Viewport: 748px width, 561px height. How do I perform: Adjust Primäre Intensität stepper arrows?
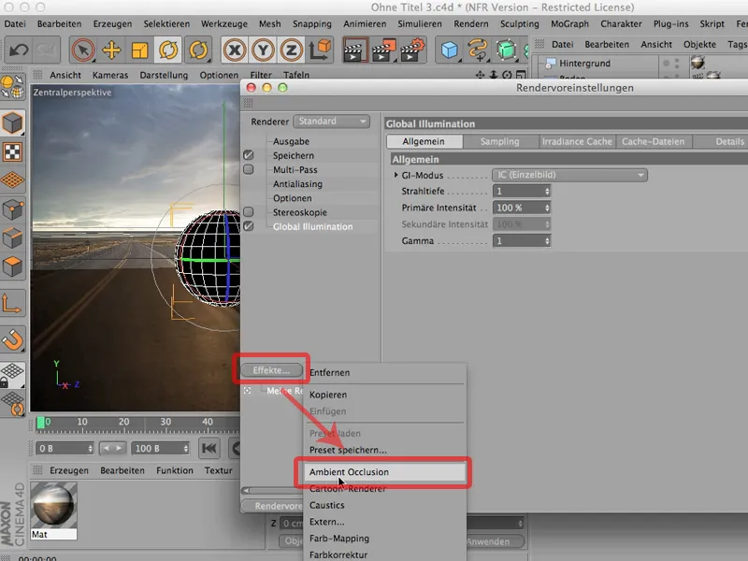coord(547,208)
